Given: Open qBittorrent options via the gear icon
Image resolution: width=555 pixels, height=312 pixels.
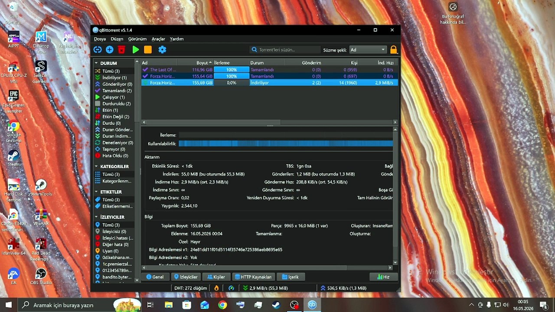Looking at the screenshot, I should tap(162, 50).
